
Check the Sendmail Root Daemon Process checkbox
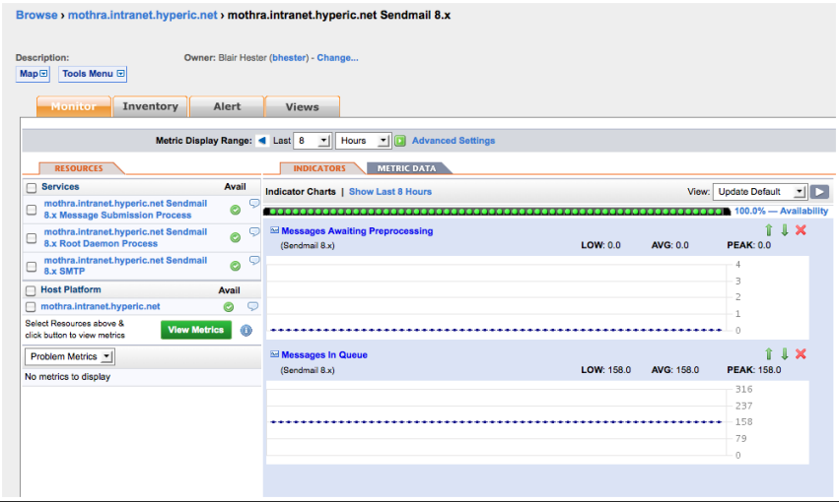(x=32, y=237)
